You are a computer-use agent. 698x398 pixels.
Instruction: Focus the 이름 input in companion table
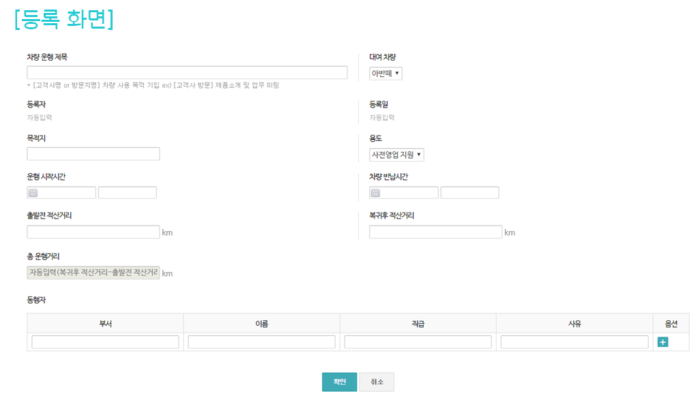pyautogui.click(x=261, y=342)
